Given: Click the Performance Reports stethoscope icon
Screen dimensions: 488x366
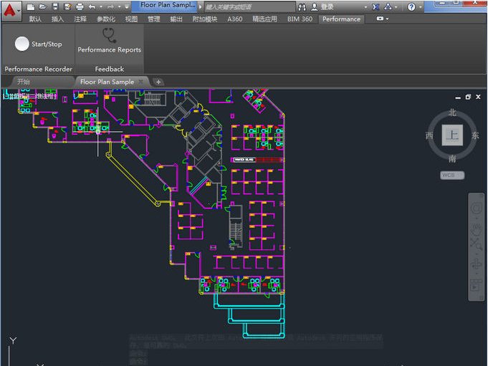Looking at the screenshot, I should (109, 34).
